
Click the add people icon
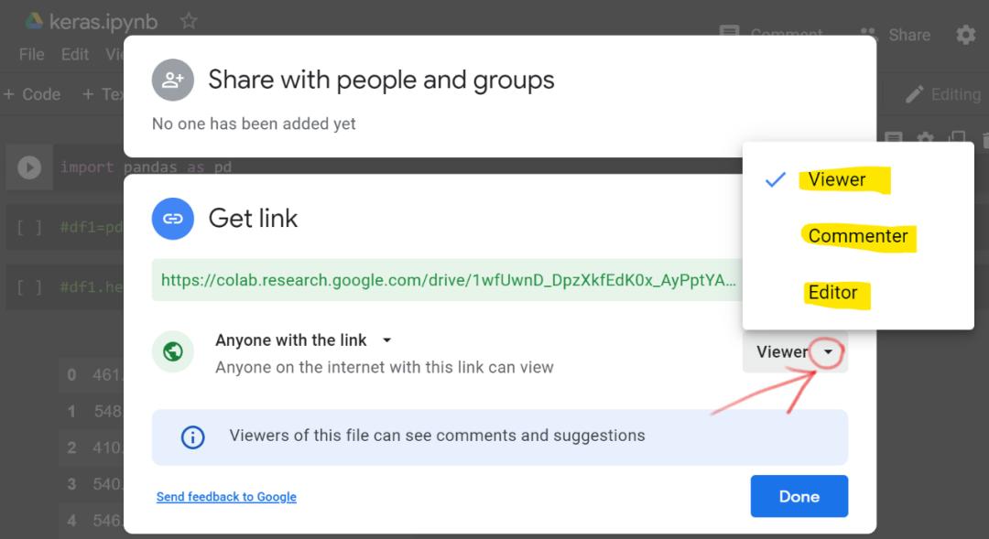click(x=173, y=80)
